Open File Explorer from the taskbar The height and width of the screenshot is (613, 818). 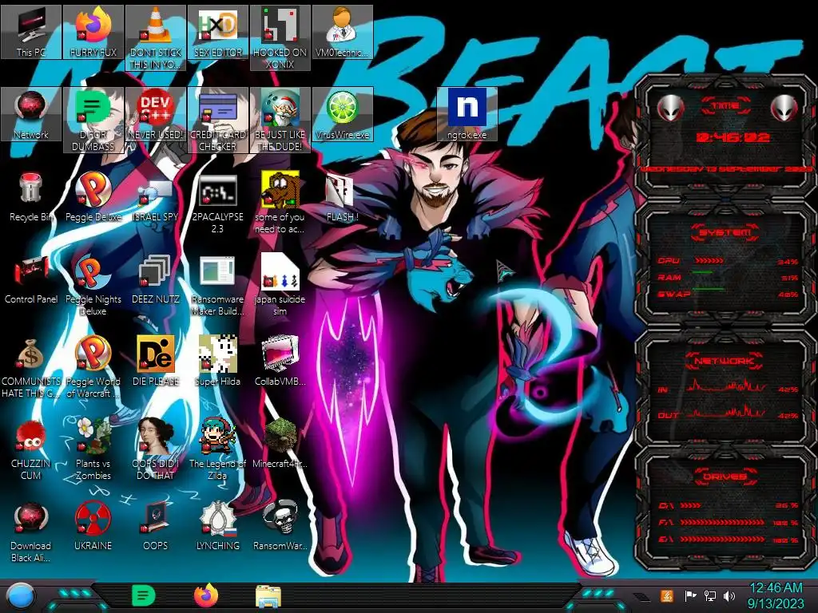268,596
